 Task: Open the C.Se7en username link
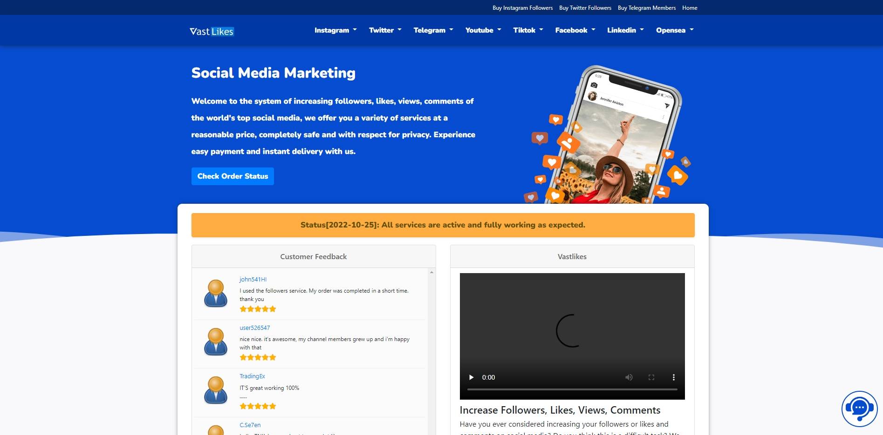coord(250,425)
